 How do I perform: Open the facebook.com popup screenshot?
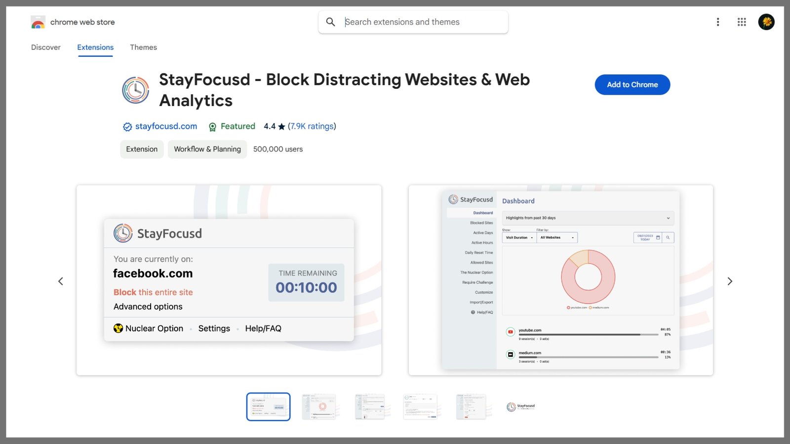[229, 280]
